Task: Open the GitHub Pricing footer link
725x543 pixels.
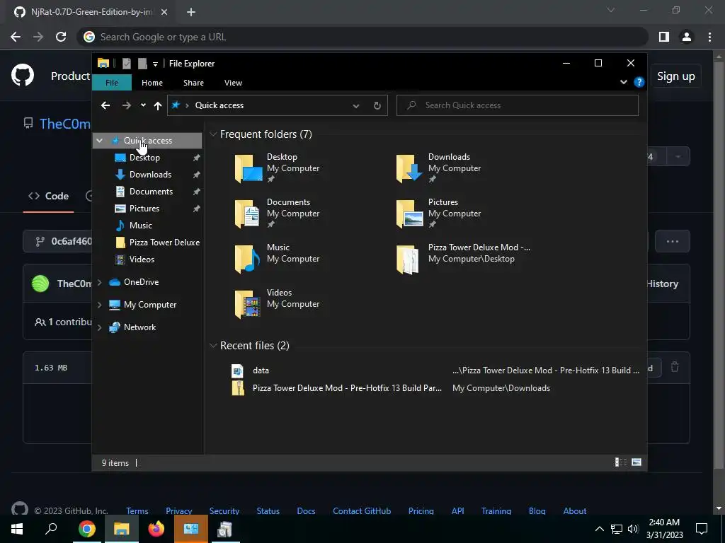Action: click(421, 510)
